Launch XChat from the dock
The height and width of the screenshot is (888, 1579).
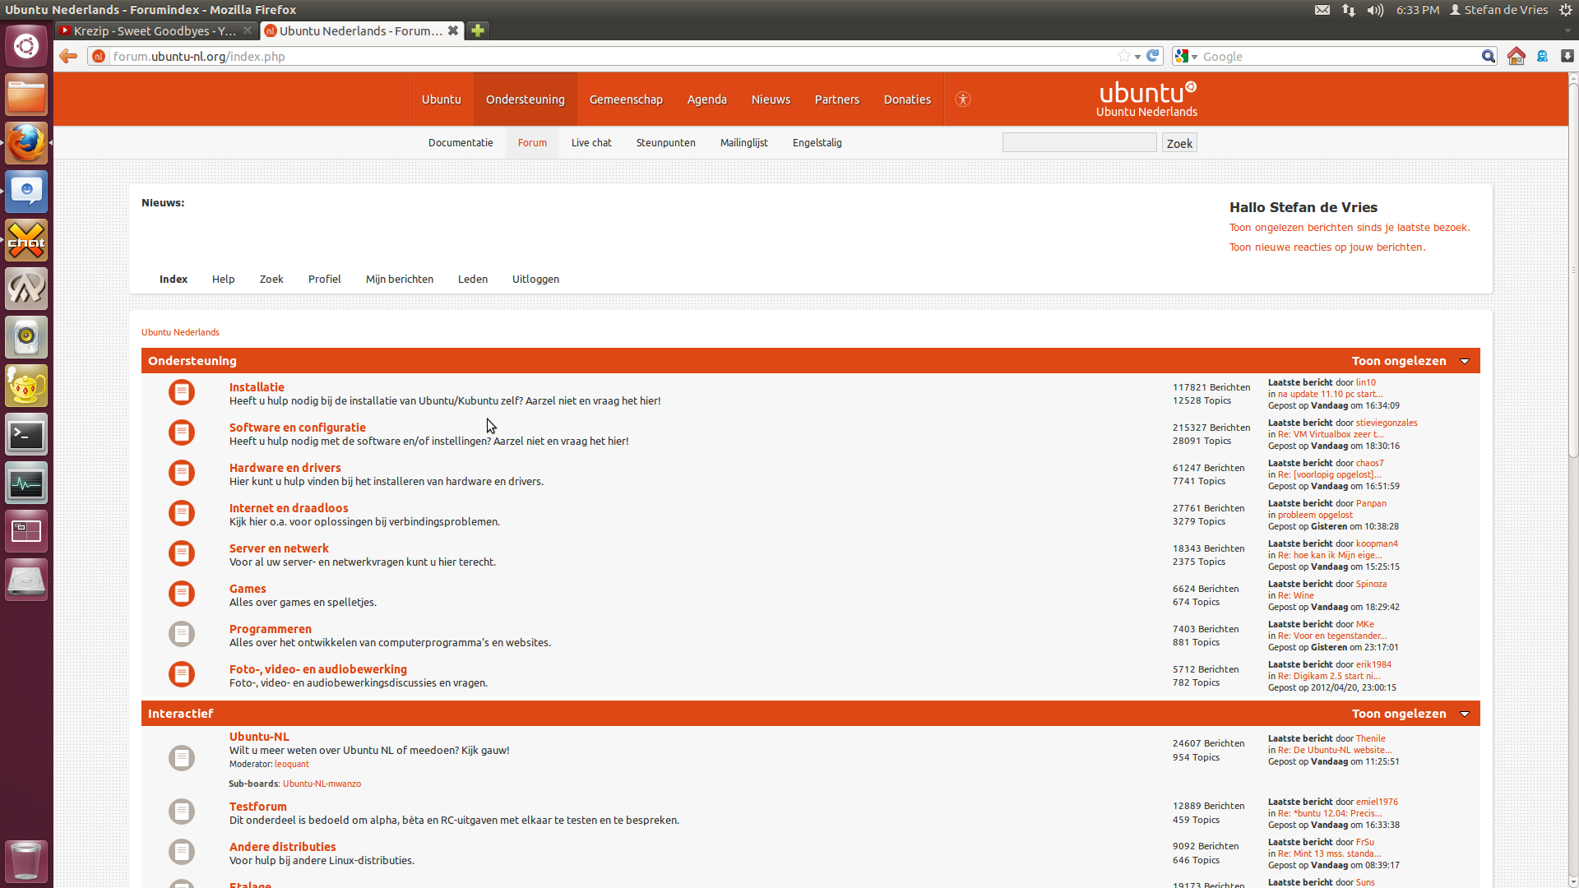point(26,240)
